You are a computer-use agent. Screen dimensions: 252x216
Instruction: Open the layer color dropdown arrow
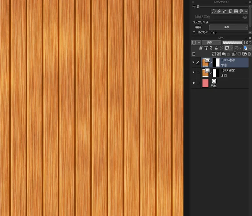[x=250, y=48]
